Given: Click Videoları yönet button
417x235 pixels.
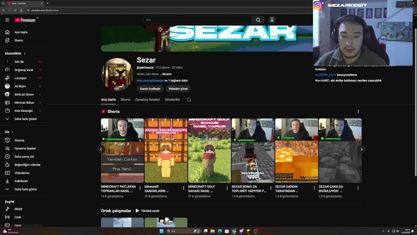Looking at the screenshot, I should (178, 89).
